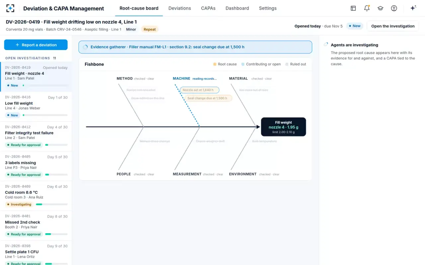The height and width of the screenshot is (265, 425).
Task: Click the Minor severity tag
Action: point(131,29)
